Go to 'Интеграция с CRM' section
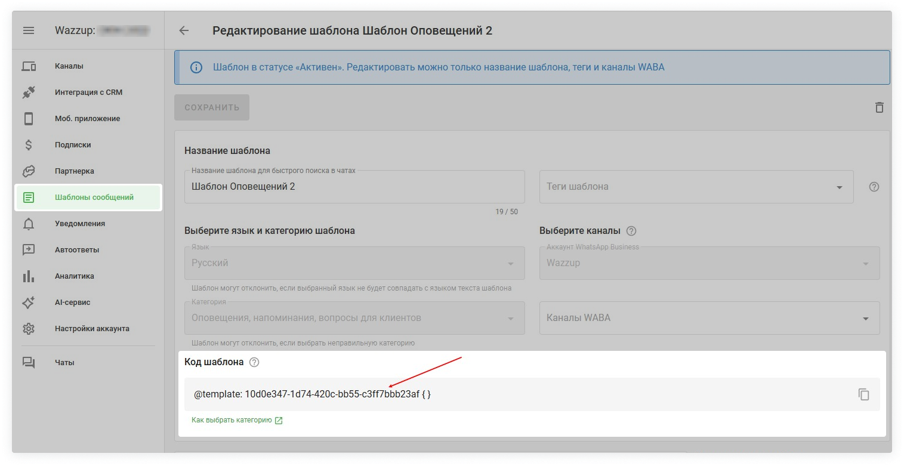 pyautogui.click(x=88, y=92)
